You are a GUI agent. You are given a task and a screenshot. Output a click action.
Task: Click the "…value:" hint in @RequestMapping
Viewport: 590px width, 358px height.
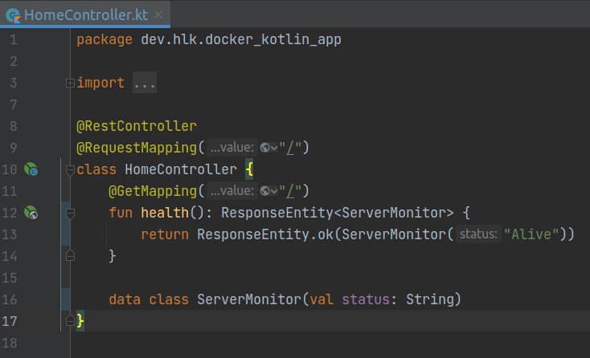pyautogui.click(x=231, y=148)
